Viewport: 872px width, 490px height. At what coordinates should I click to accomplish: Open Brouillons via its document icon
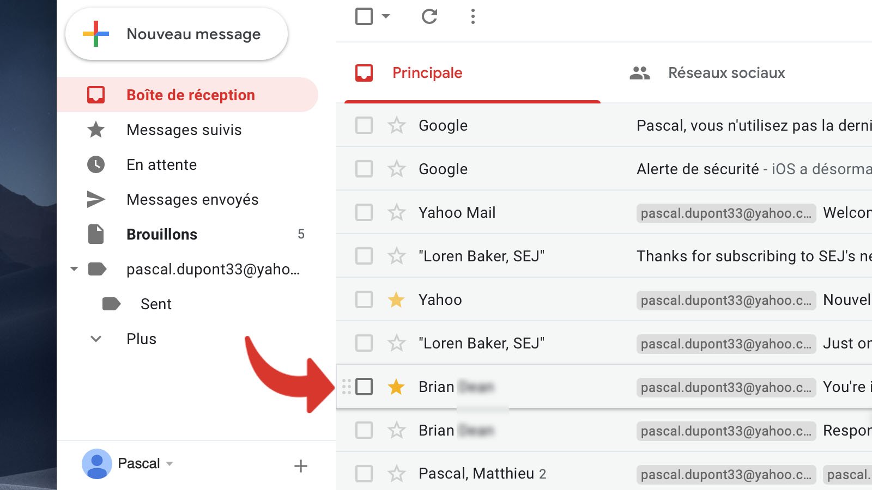(x=95, y=234)
